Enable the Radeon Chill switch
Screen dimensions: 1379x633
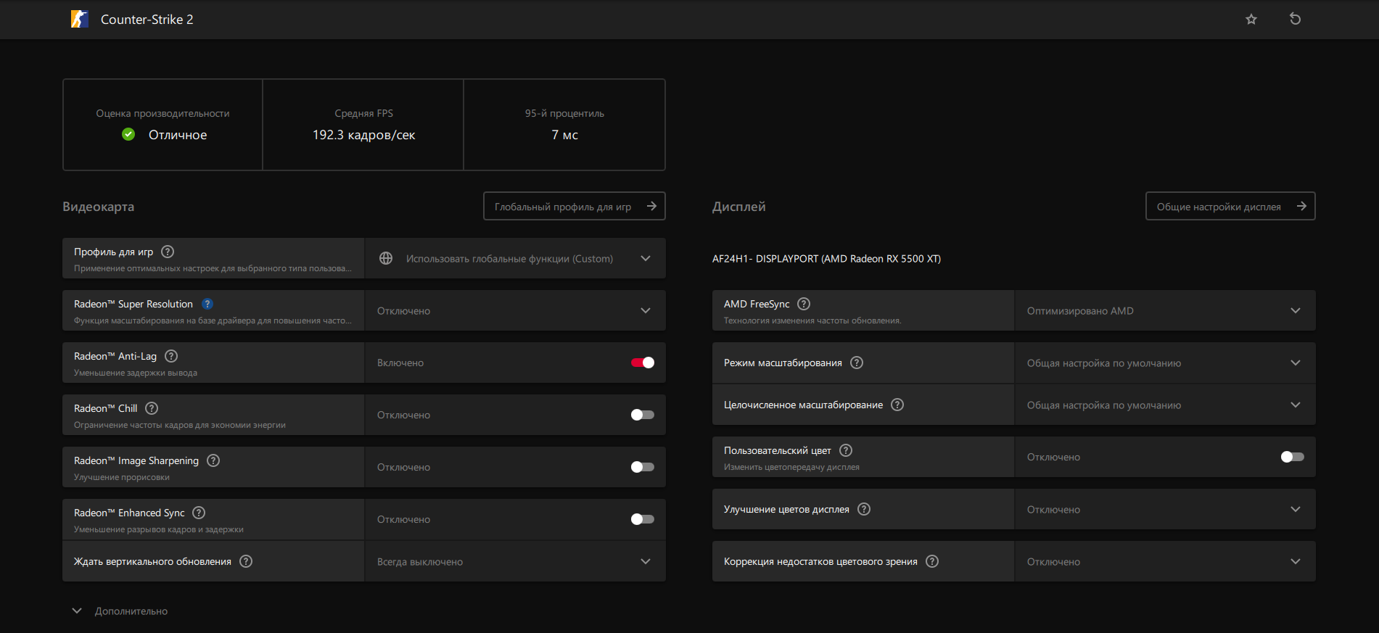pos(643,415)
